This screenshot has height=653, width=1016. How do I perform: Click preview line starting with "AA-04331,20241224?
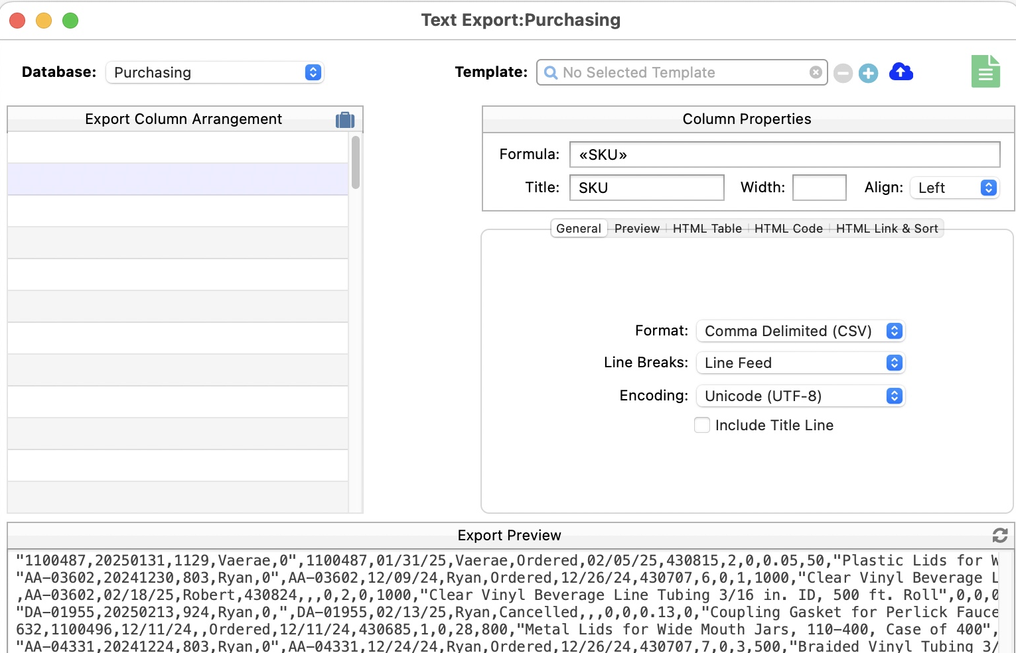[507, 646]
